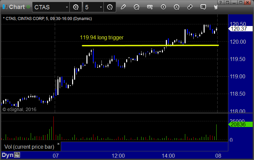Open the time template clock icon
254x160 pixels.
click(x=110, y=7)
